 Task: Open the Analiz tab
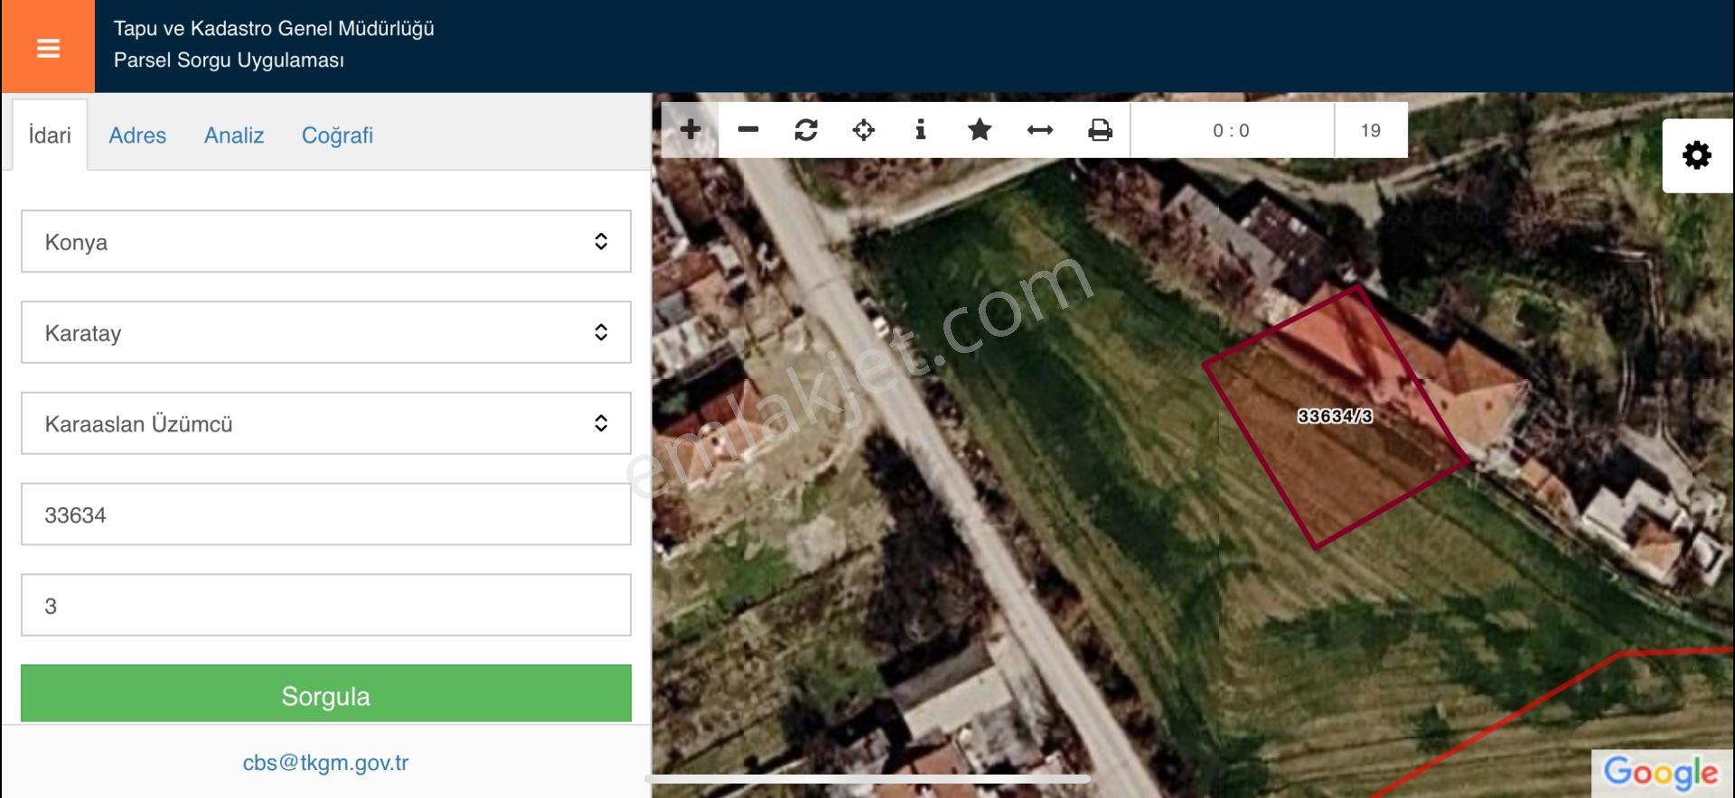click(234, 135)
